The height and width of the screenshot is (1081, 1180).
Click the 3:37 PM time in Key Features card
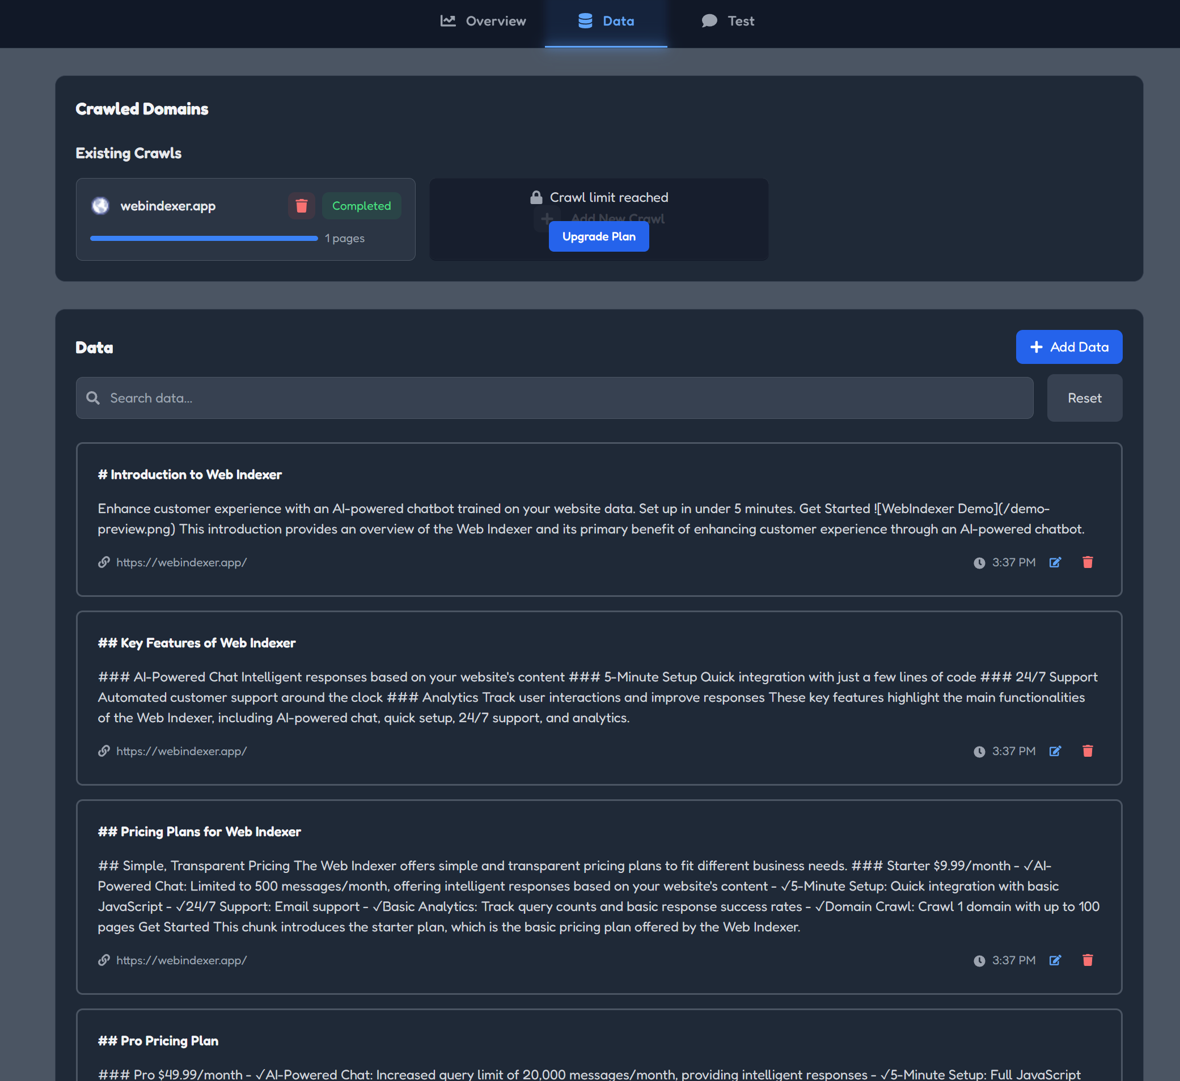click(1014, 752)
